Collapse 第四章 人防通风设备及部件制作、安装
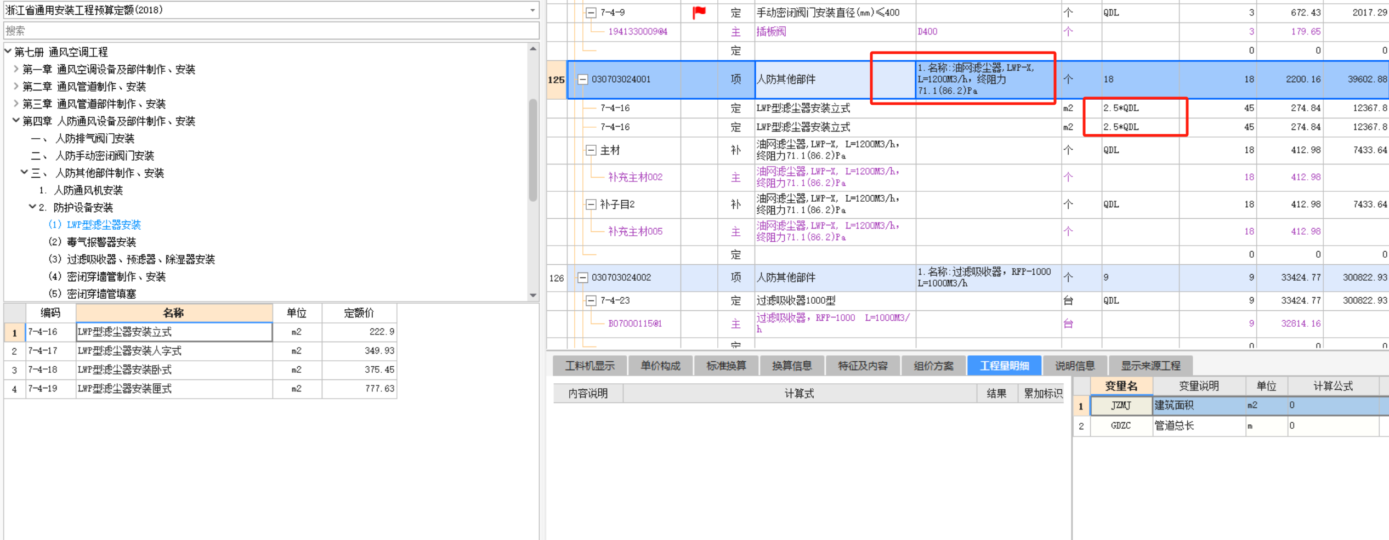1389x540 pixels. (x=16, y=121)
